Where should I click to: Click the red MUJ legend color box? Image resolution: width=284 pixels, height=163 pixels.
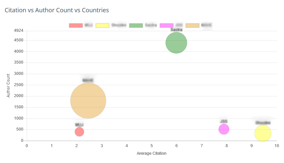[76, 26]
